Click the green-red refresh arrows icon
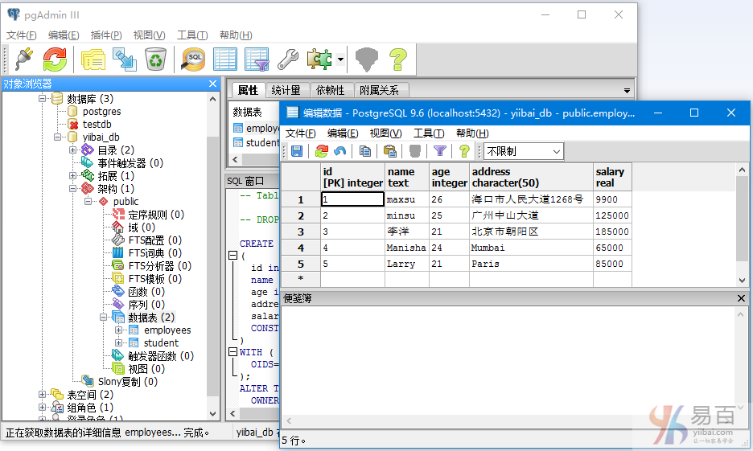This screenshot has height=451, width=753. coord(55,59)
